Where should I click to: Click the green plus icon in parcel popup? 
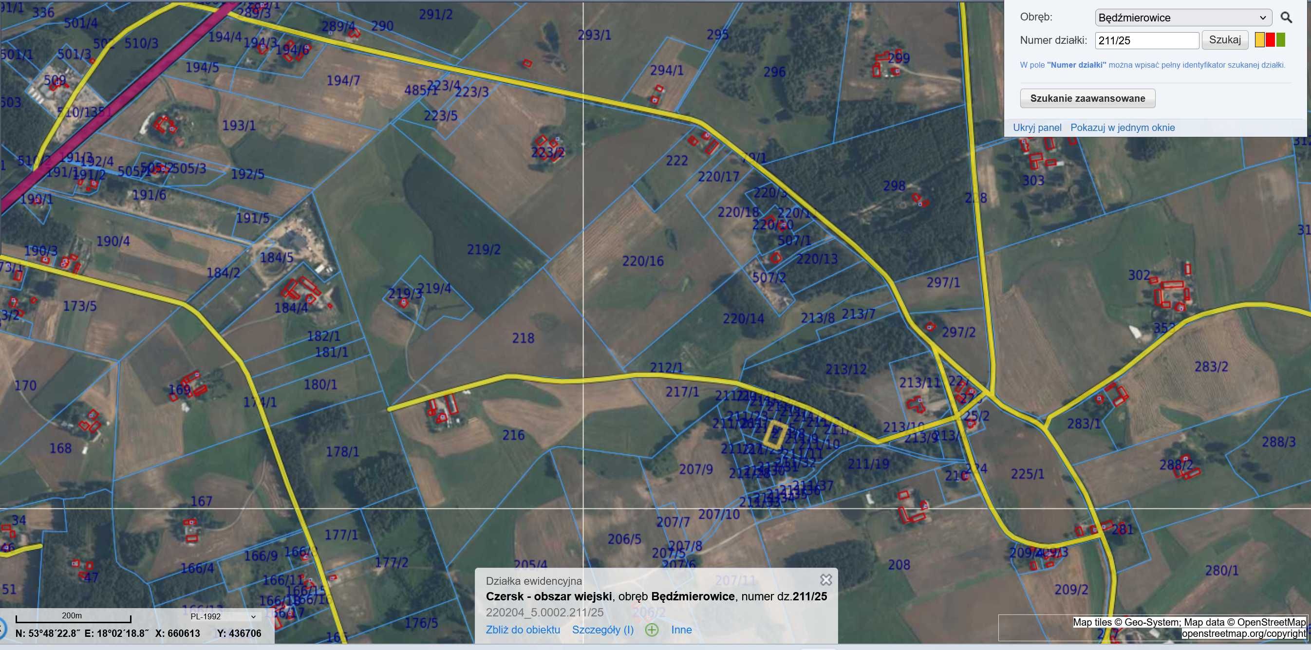[652, 630]
